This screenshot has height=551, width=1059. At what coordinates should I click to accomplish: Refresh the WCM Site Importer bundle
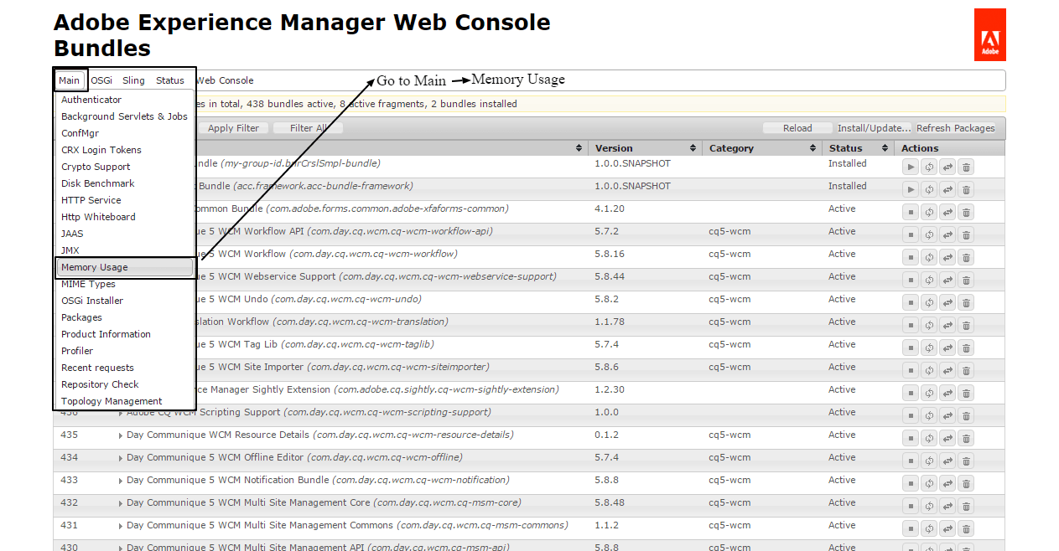pos(929,367)
